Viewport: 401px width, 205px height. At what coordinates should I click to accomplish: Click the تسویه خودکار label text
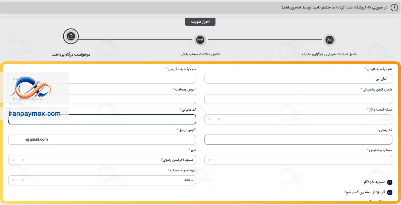click(374, 182)
